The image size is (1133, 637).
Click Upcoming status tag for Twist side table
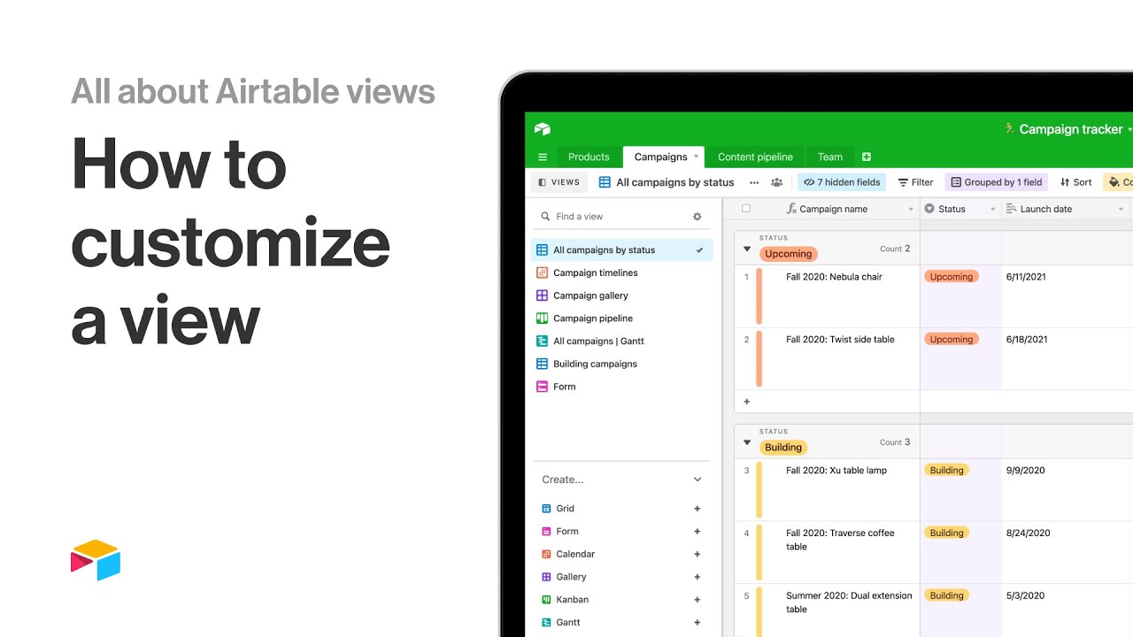(952, 340)
